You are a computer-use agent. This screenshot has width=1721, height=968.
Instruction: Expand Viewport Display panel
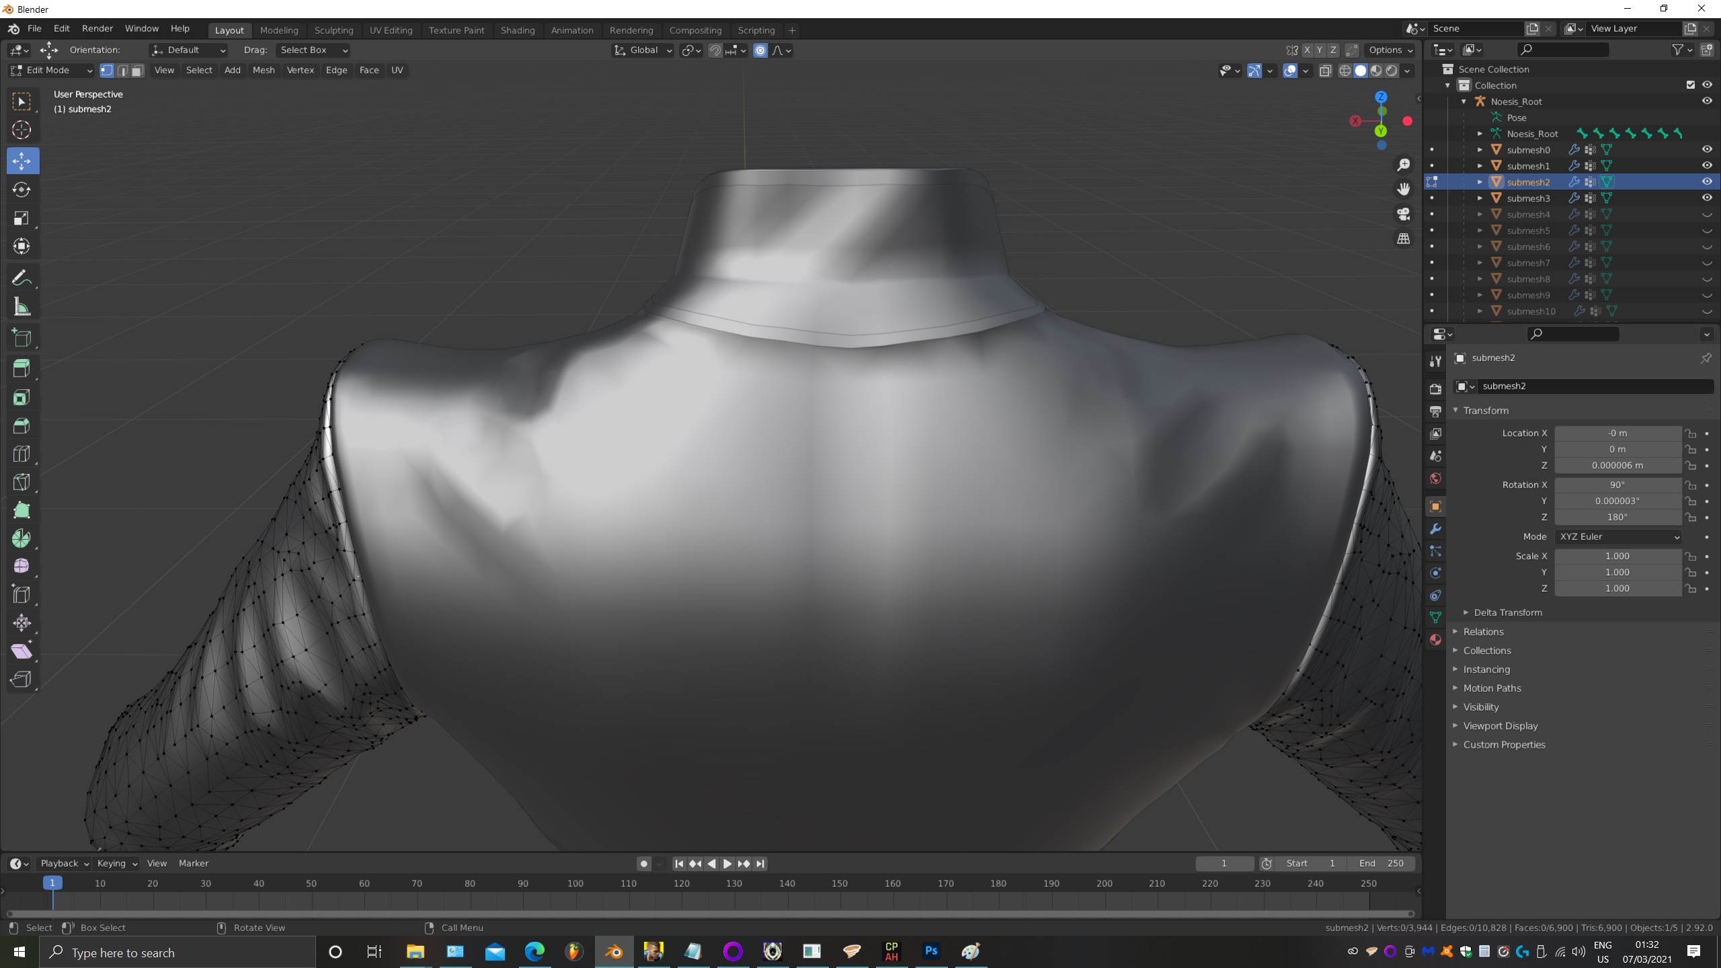[x=1500, y=726]
